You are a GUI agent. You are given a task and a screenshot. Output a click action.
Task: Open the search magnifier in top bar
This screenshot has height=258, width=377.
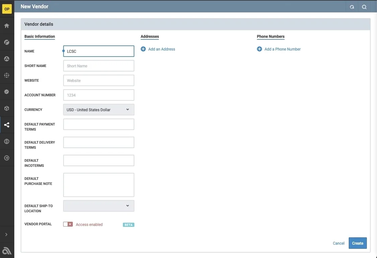pos(364,7)
